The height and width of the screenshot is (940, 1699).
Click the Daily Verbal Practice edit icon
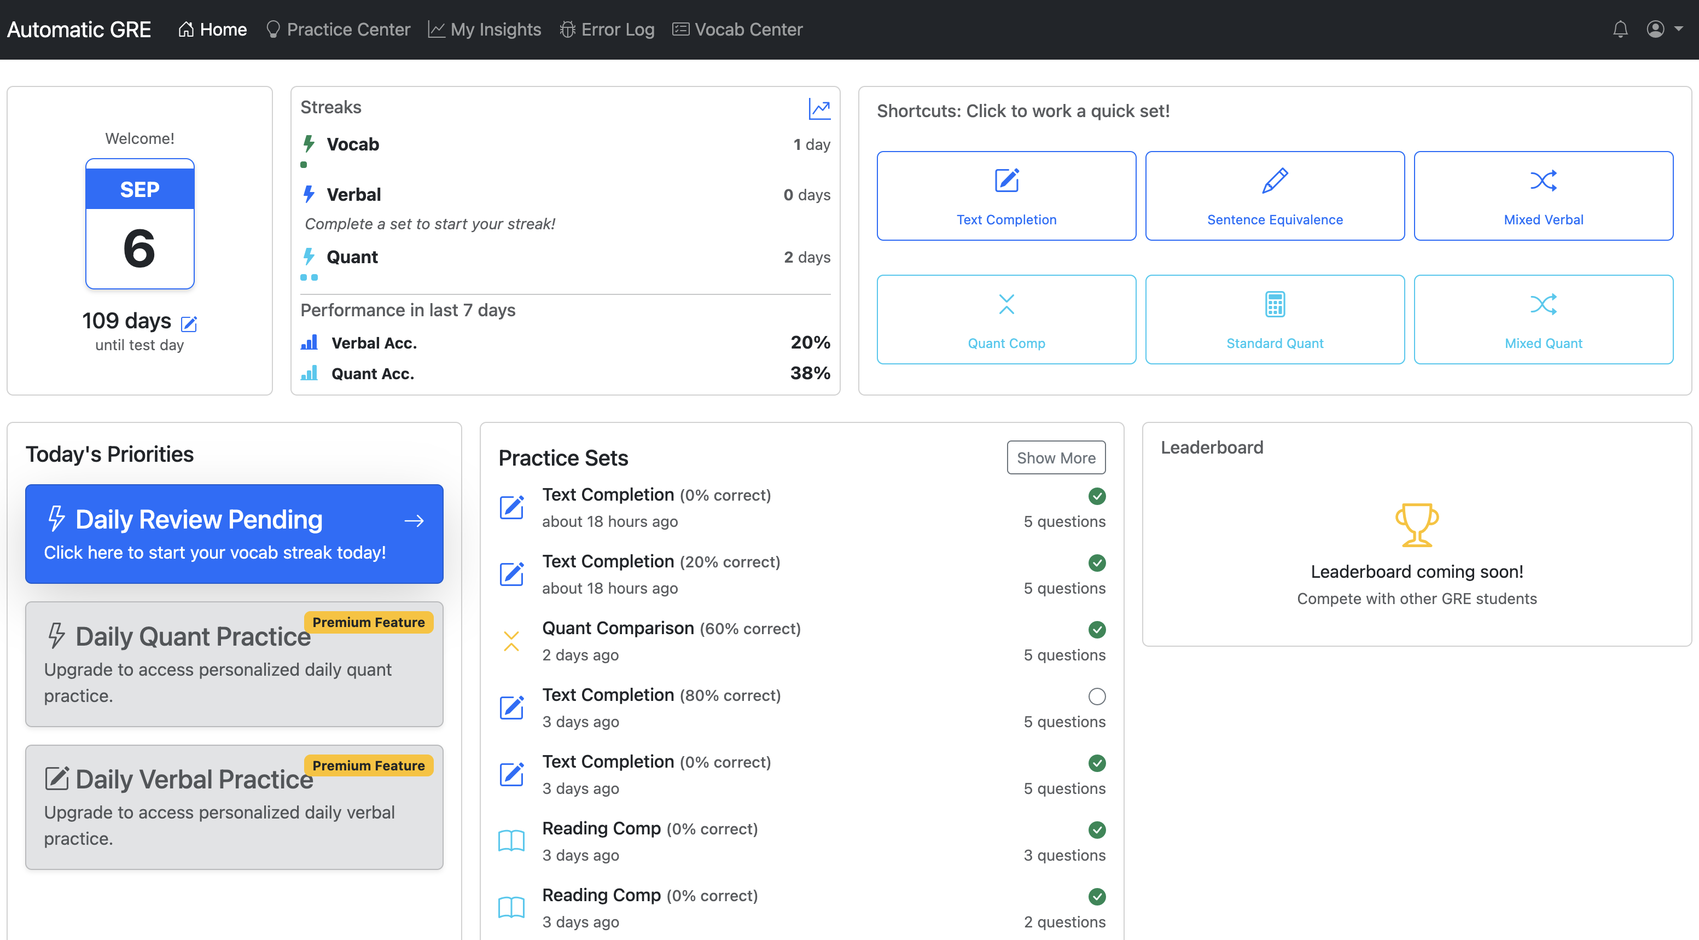57,777
